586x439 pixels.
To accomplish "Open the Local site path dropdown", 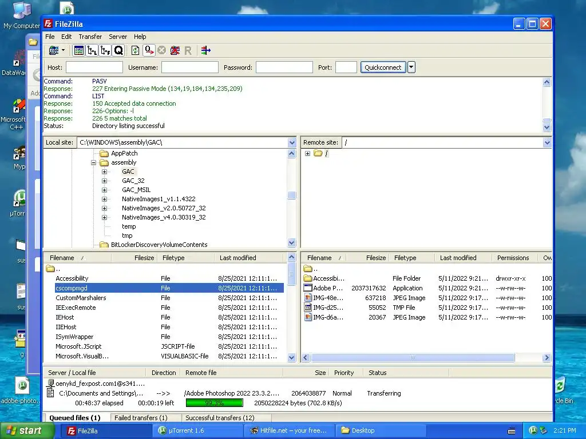I will [292, 142].
